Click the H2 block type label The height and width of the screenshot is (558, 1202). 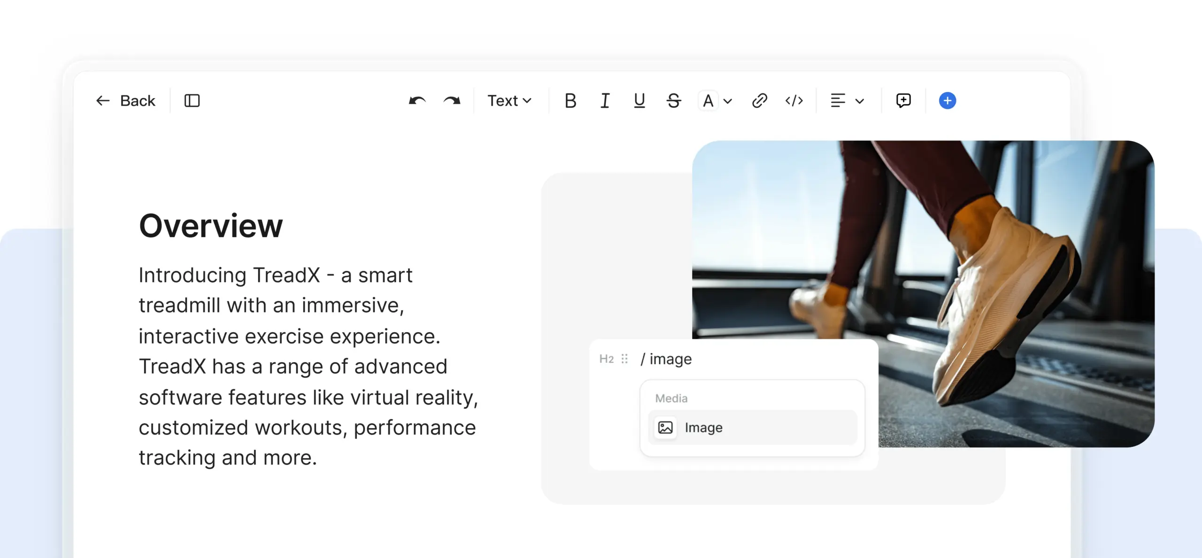606,359
